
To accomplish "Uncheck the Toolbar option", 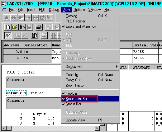I will click(90, 93).
